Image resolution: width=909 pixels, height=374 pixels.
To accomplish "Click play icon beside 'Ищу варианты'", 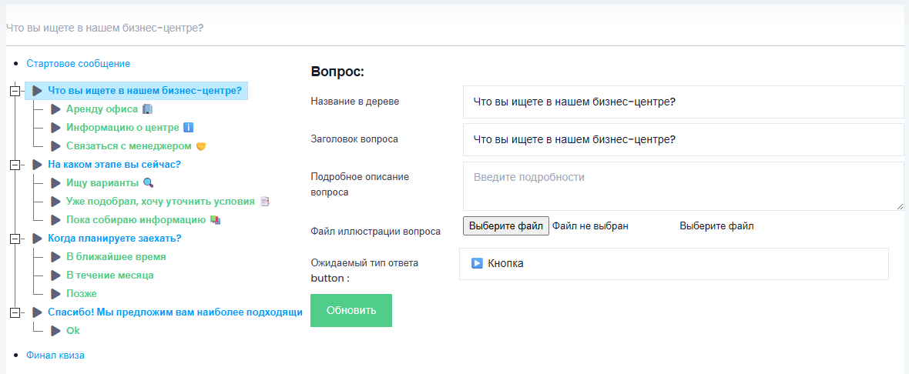I will [55, 183].
